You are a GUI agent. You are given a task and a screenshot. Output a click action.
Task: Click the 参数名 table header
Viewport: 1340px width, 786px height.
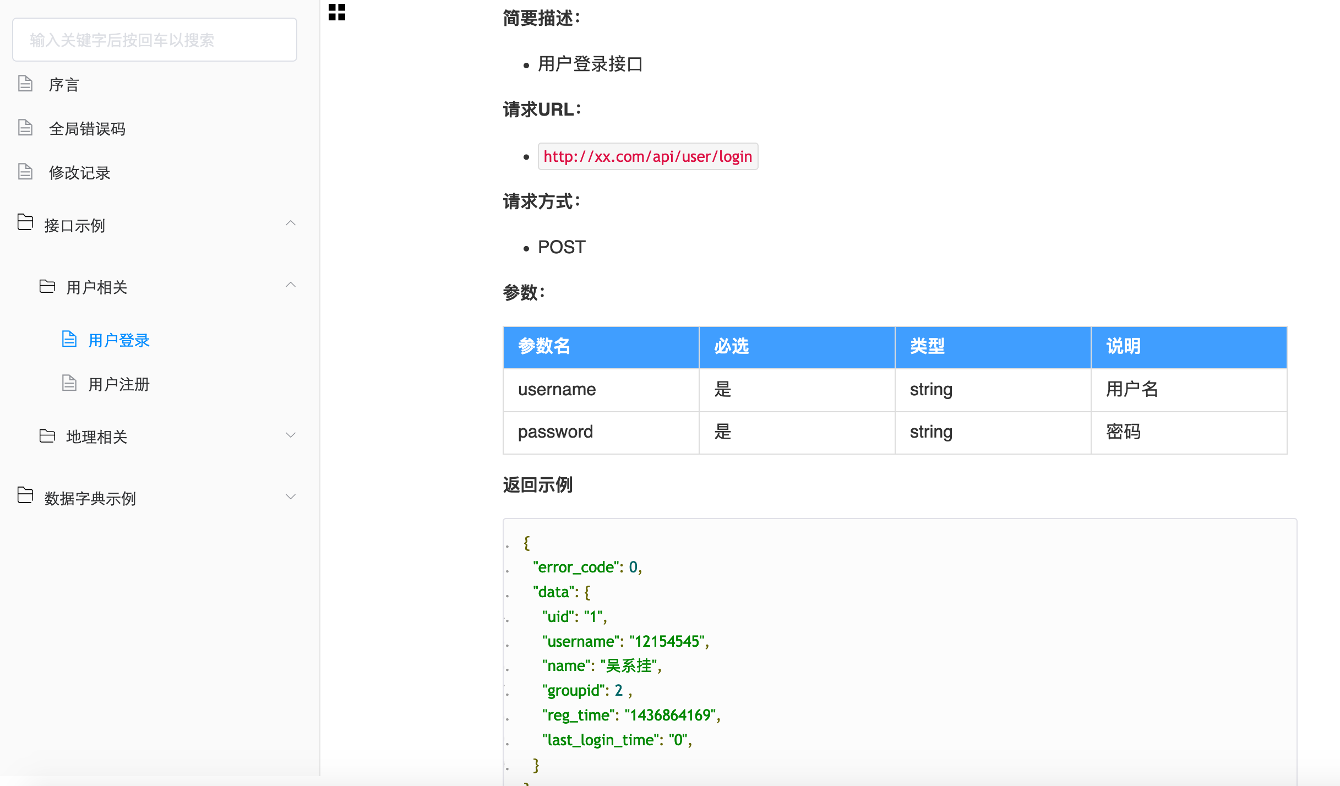[x=601, y=347]
